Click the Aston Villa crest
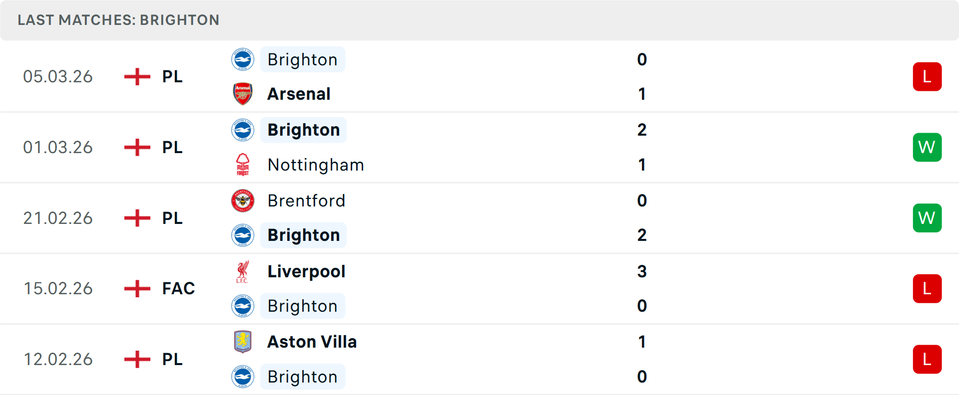959x395 pixels. click(x=243, y=342)
